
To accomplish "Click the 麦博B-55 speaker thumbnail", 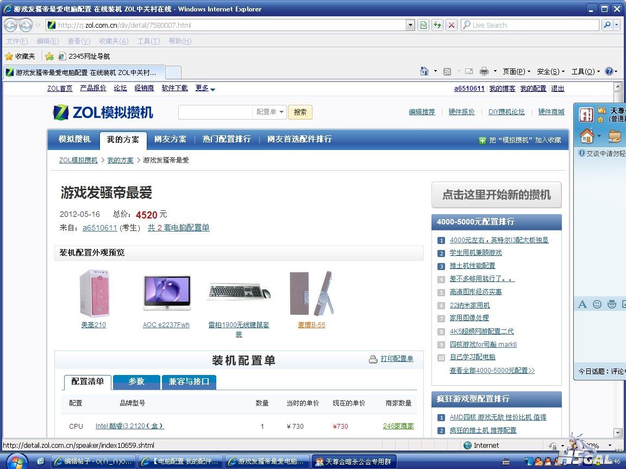I will coord(311,293).
